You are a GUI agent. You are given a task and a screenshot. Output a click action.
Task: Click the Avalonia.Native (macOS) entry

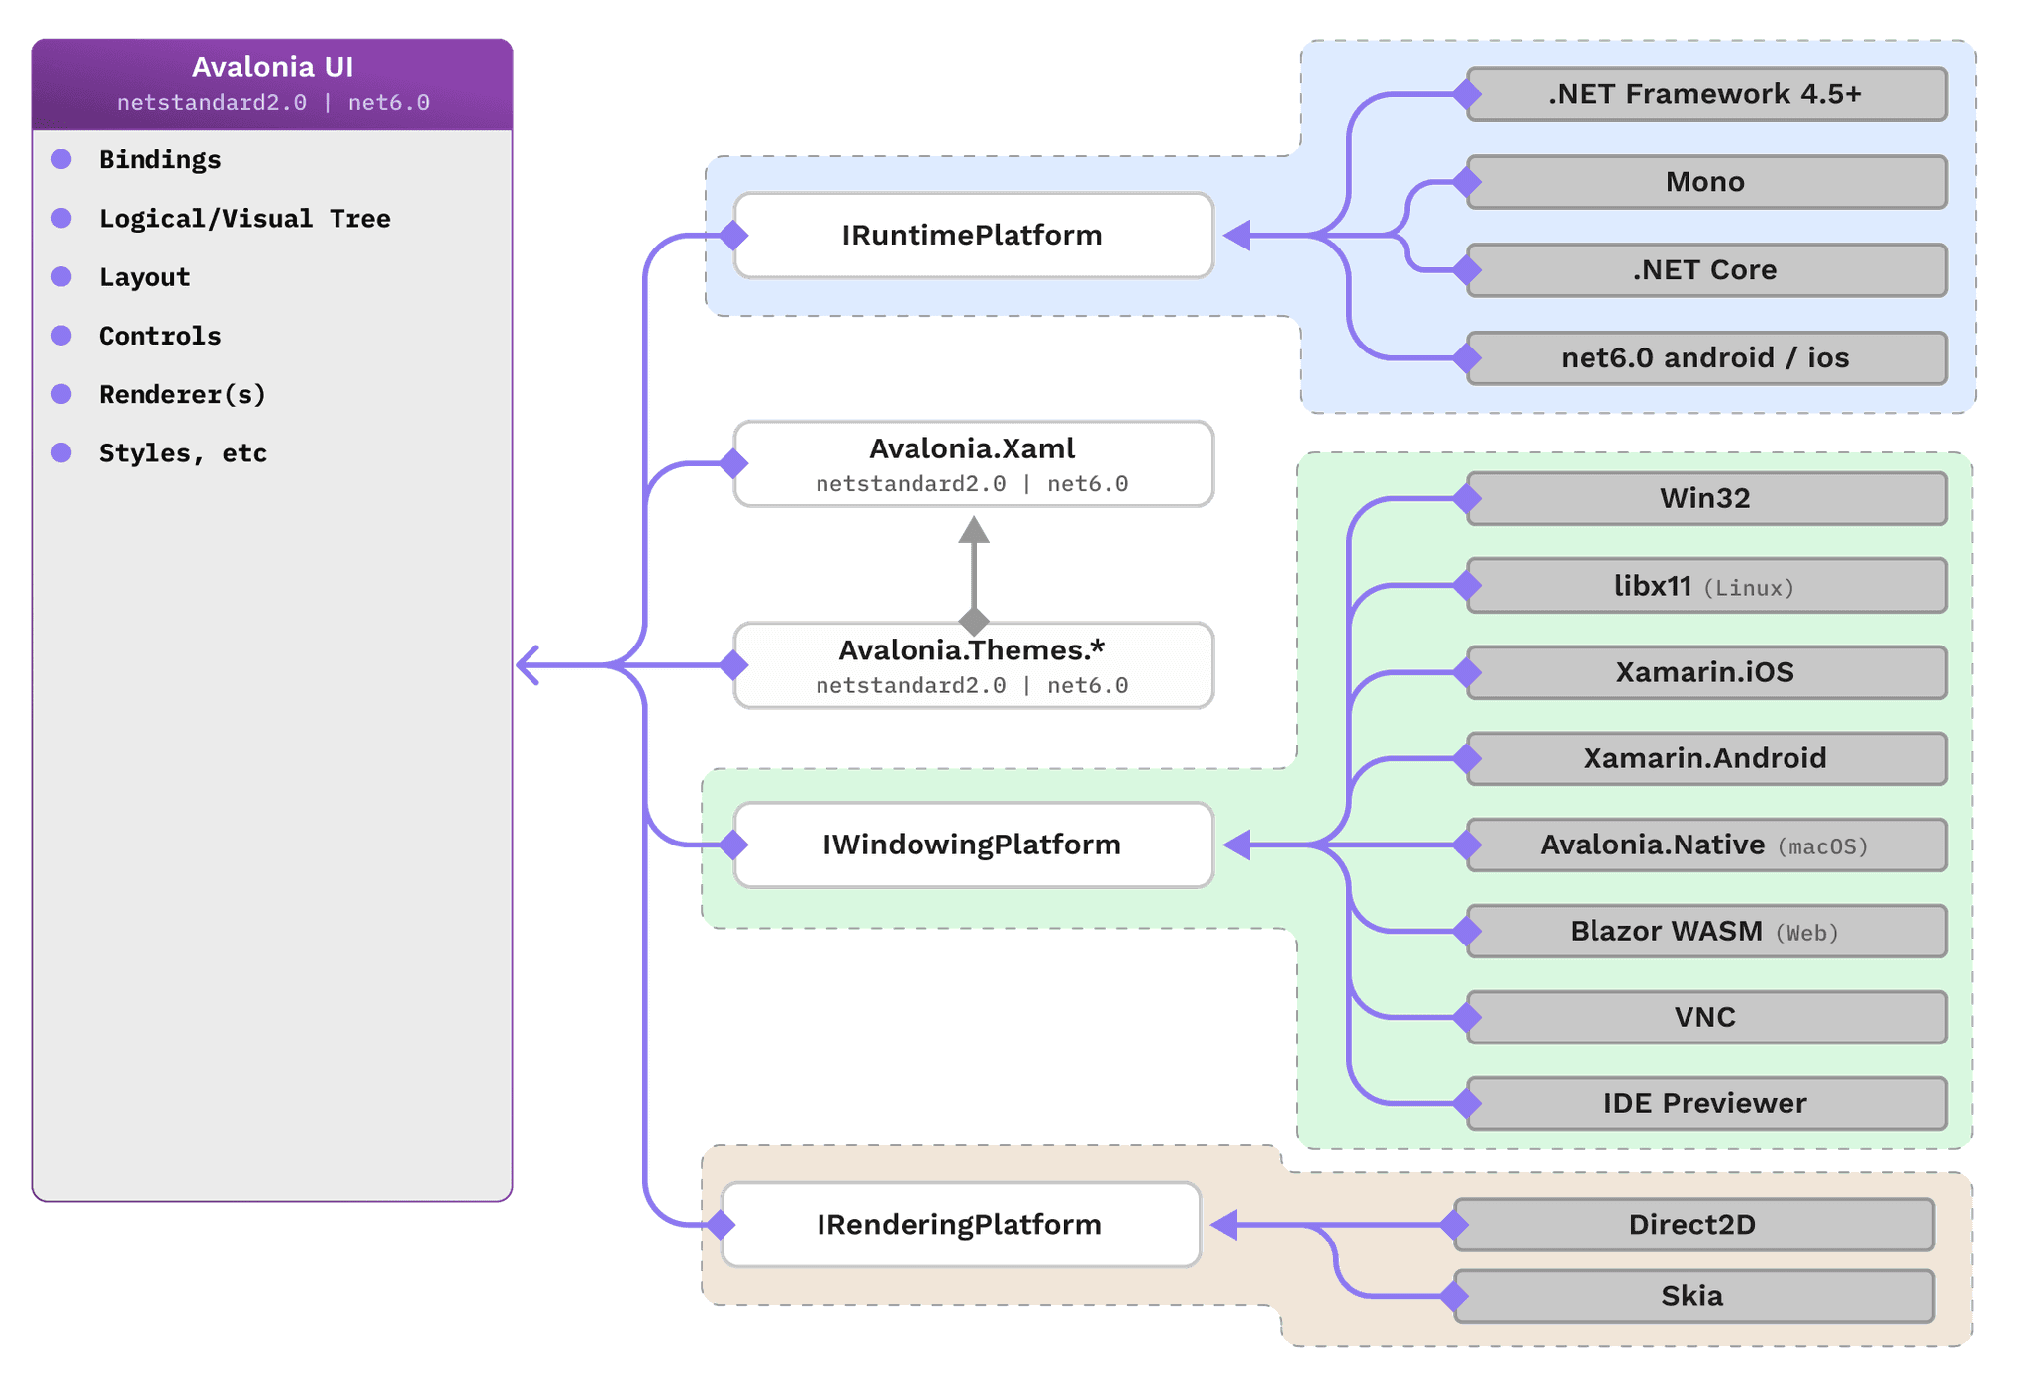click(x=1704, y=845)
